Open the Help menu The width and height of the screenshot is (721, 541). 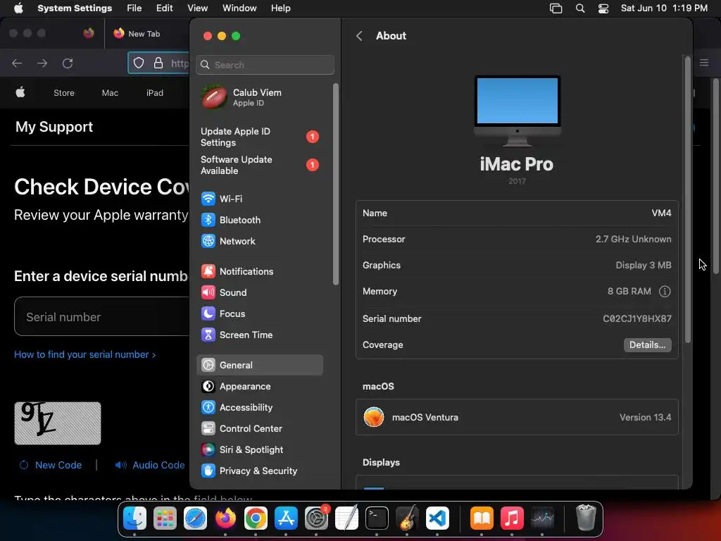click(280, 8)
